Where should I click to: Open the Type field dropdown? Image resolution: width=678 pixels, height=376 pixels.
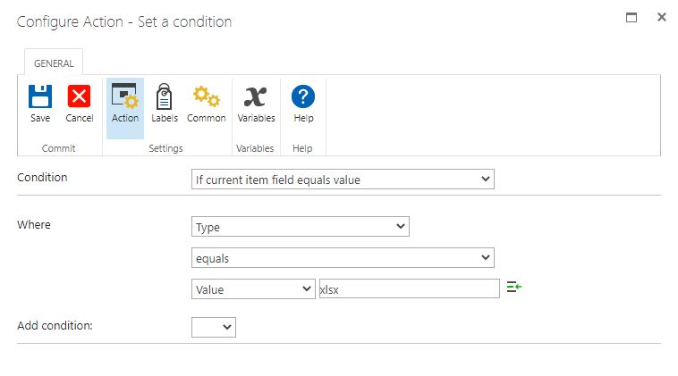301,227
